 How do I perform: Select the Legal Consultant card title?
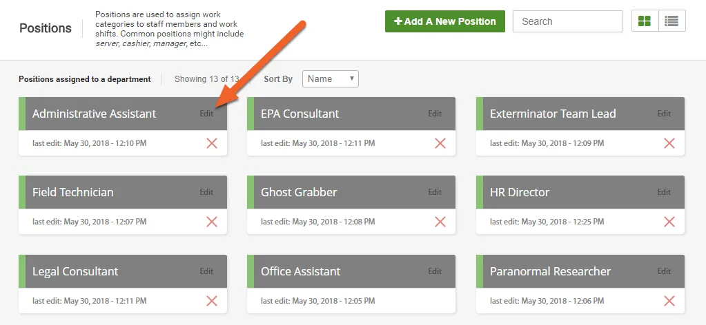tap(75, 271)
